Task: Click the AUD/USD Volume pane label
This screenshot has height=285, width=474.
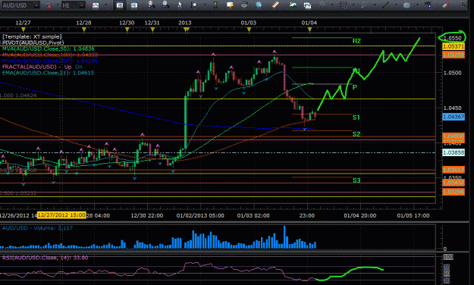Action: 37,228
